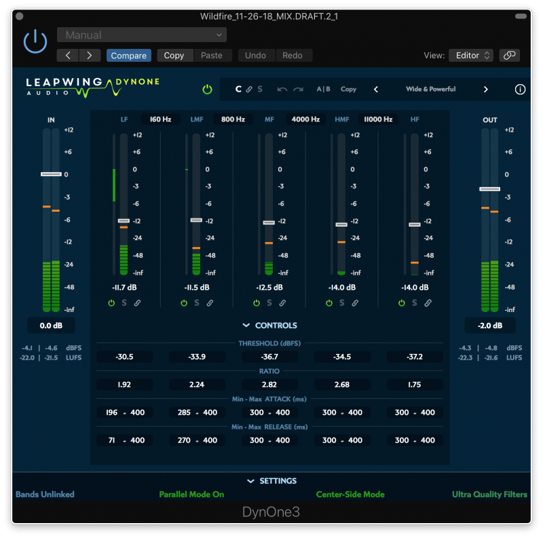Viewport: 543px width, 538px height.
Task: Click the 800 Hz crossover field
Action: [x=233, y=119]
